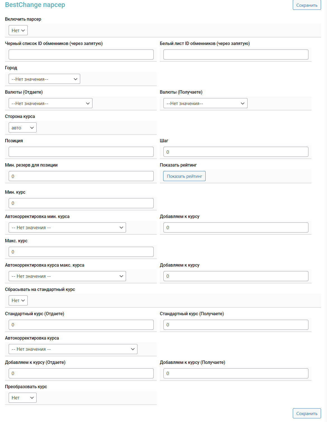Screen dimensions: 328x422
Task: Click the Шаг input field
Action: (x=236, y=152)
